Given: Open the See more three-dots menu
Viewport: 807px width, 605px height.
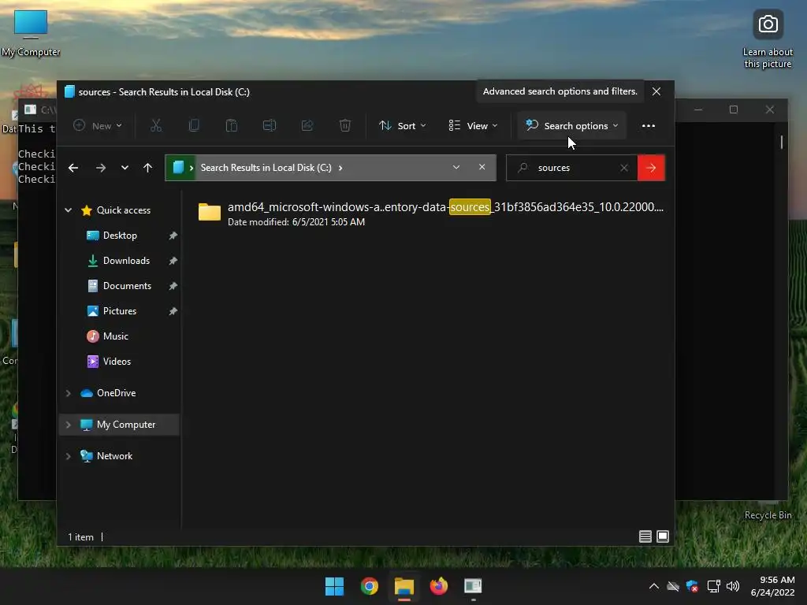Looking at the screenshot, I should tap(649, 125).
